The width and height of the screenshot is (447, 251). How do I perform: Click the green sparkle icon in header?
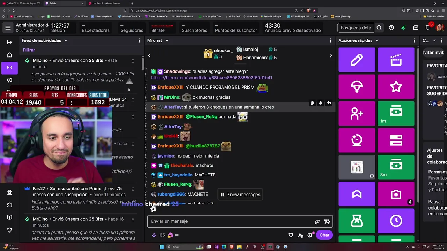coord(403,28)
